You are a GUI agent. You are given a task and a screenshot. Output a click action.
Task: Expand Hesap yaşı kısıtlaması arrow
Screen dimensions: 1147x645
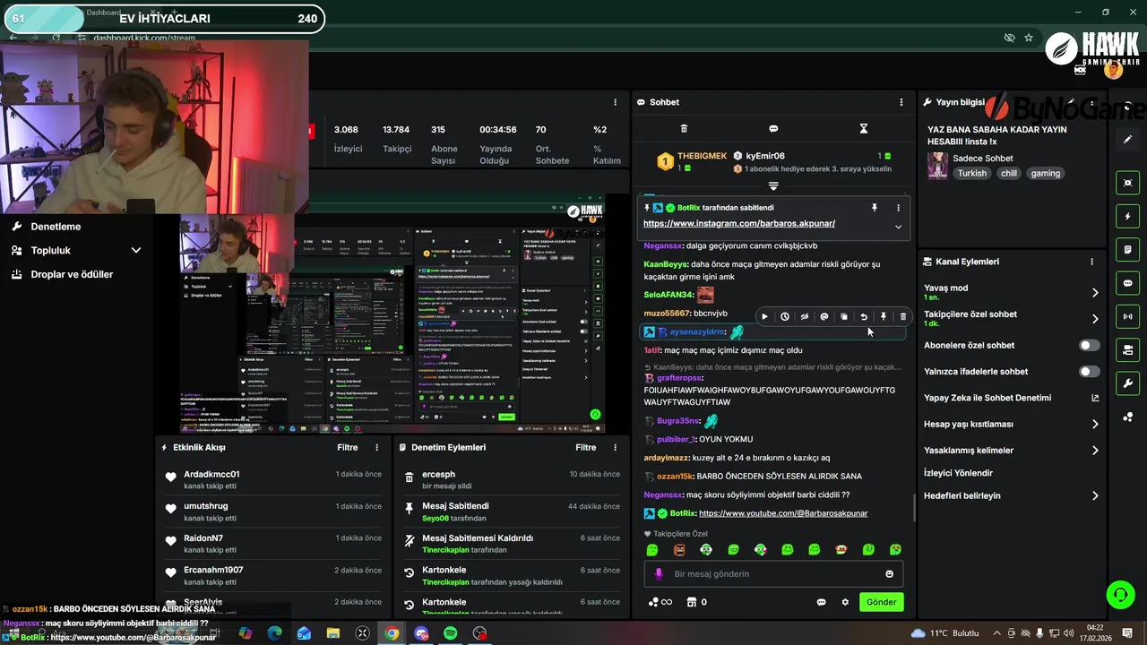(x=1095, y=424)
